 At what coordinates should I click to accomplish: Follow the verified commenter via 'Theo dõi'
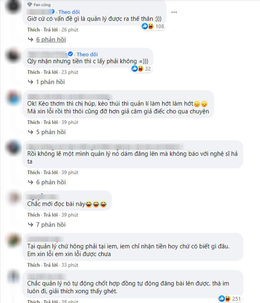[x=87, y=54]
